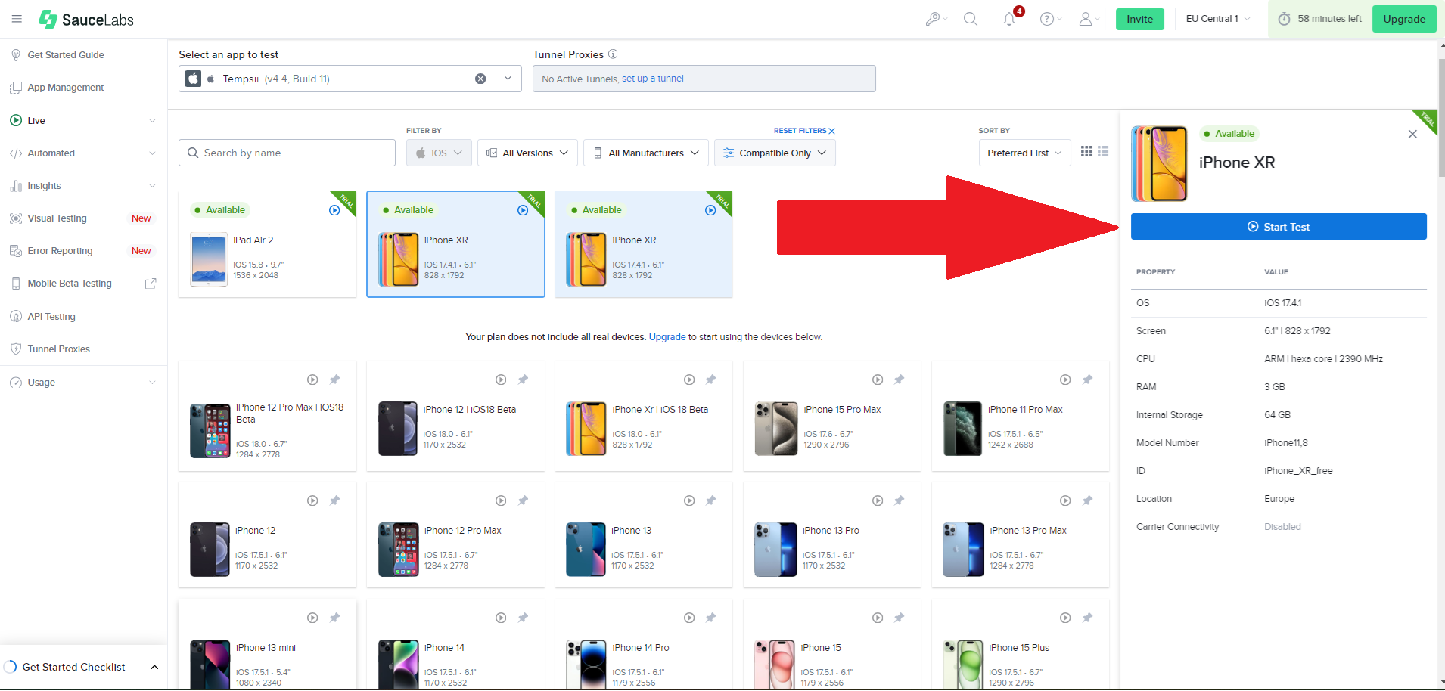Image resolution: width=1445 pixels, height=691 pixels.
Task: Open the notifications bell
Action: click(x=1010, y=19)
